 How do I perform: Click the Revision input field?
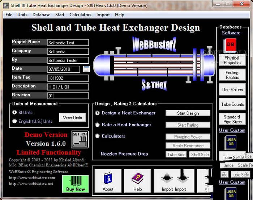(x=68, y=96)
